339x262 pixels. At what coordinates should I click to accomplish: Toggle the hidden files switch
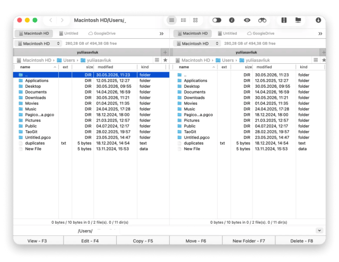(217, 20)
